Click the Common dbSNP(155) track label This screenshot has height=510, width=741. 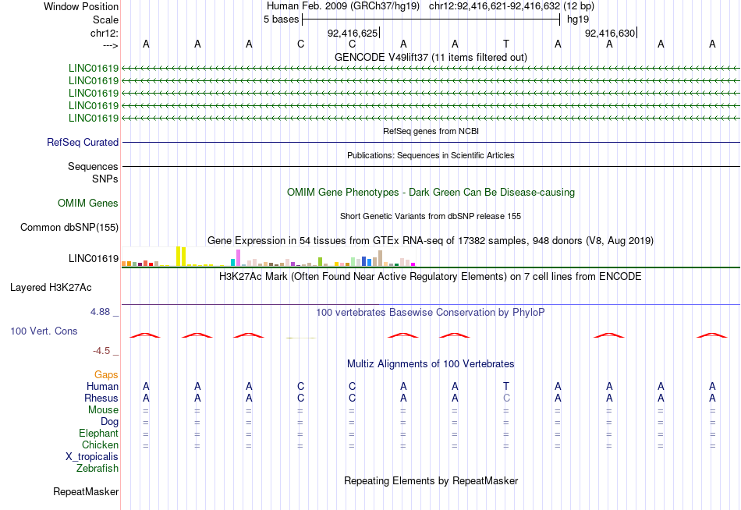69,228
